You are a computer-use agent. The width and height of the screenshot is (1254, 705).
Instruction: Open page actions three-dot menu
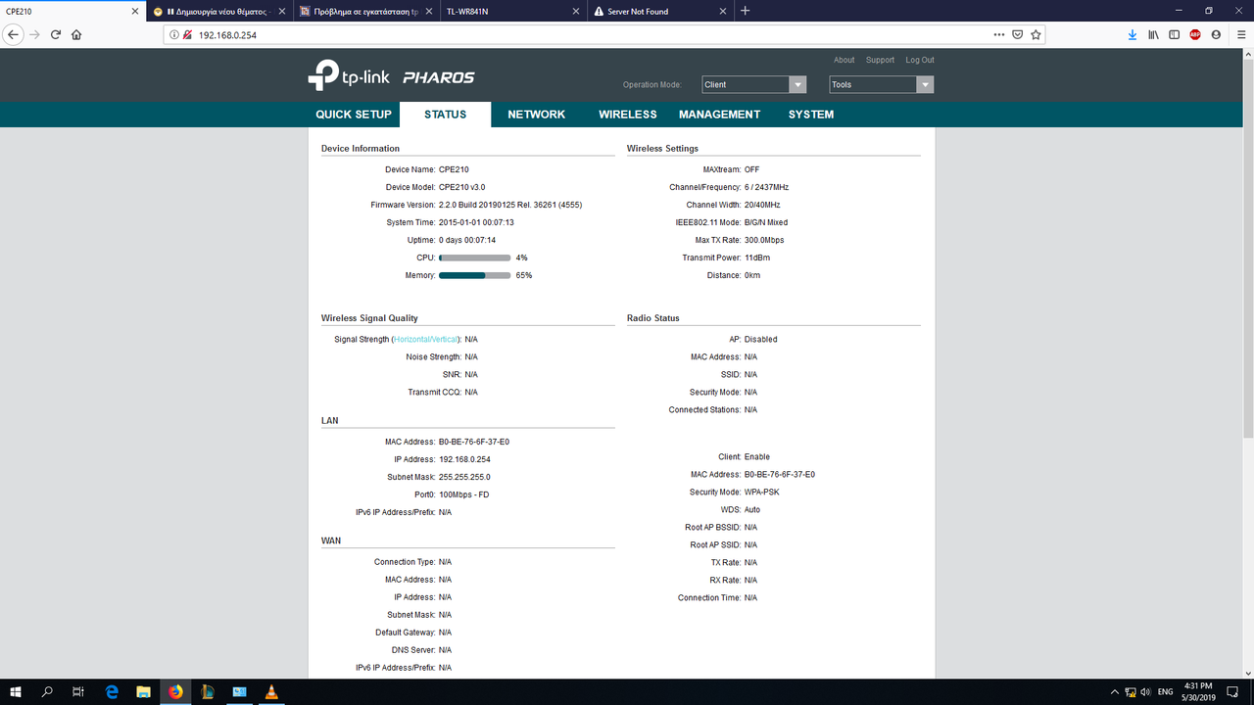(x=999, y=34)
